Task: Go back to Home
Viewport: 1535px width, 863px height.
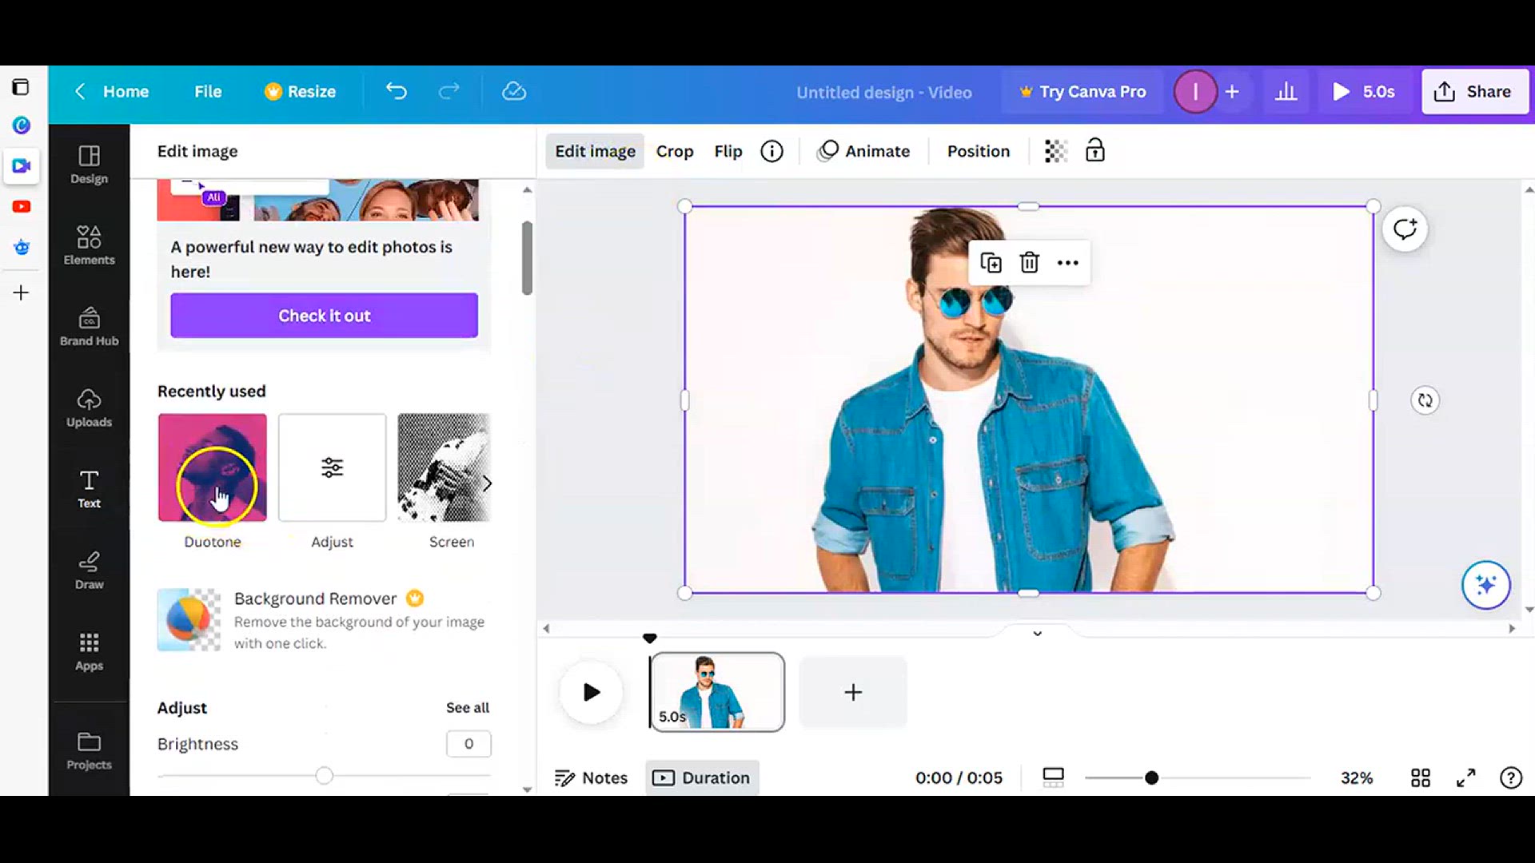Action: click(x=112, y=92)
